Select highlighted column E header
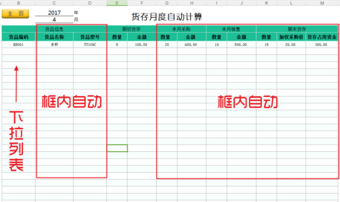 [117, 3]
